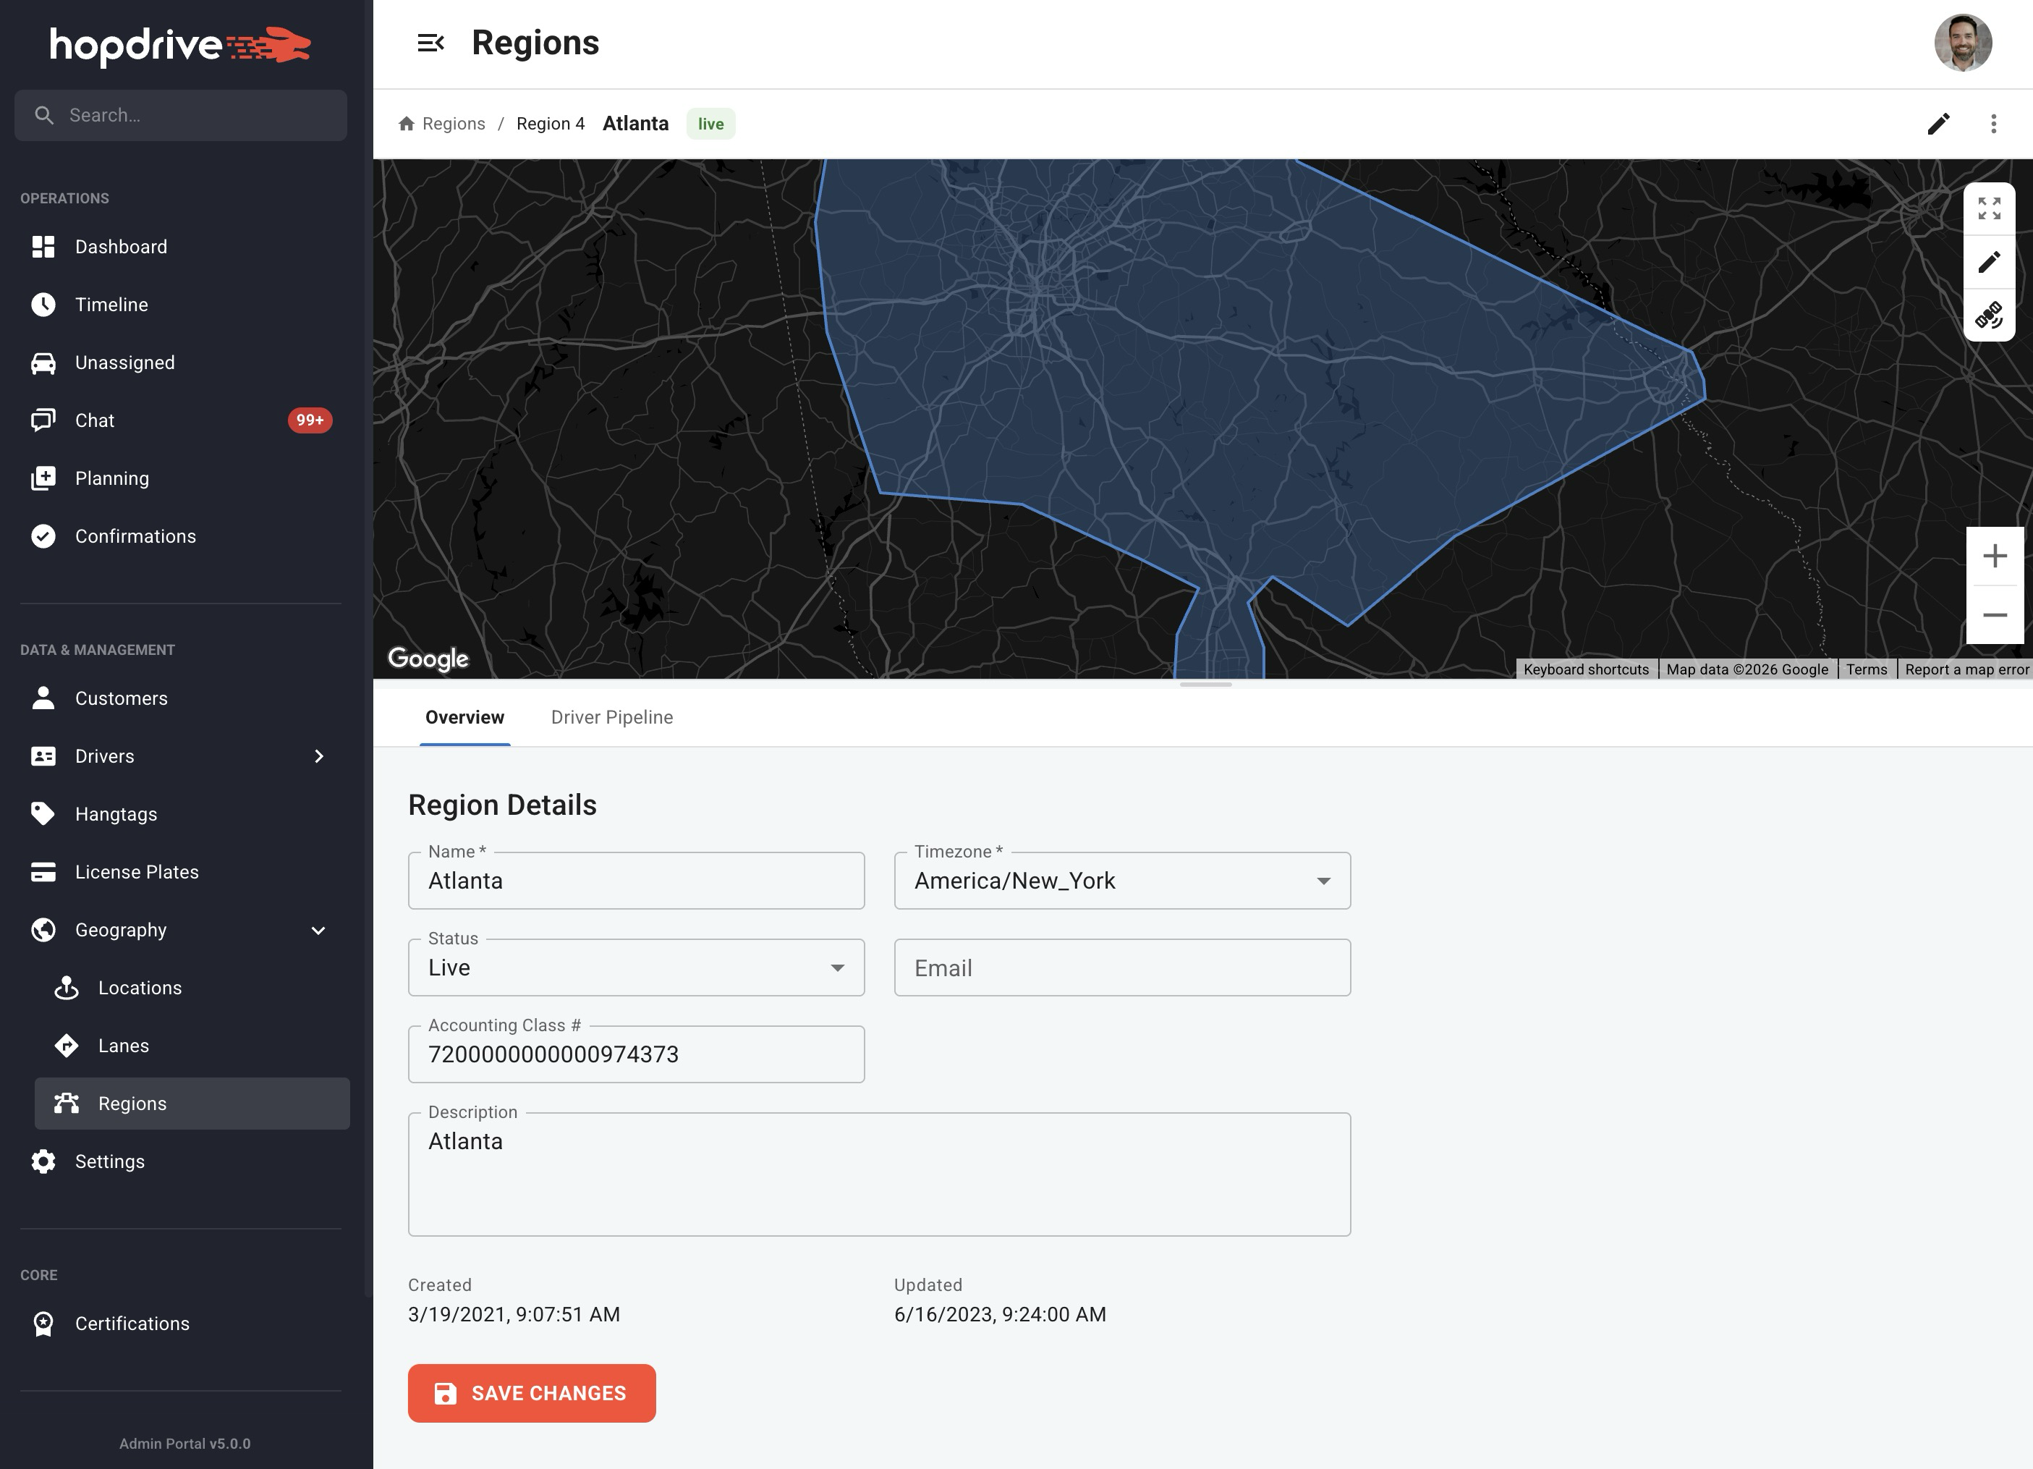
Task: Zoom in on the map
Action: click(x=1995, y=556)
